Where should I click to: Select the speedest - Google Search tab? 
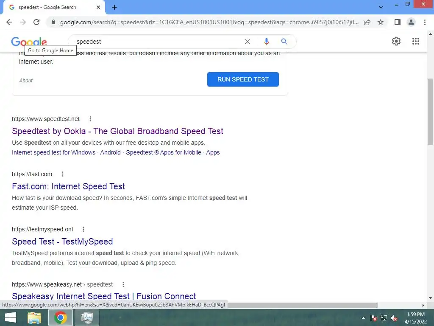point(54,7)
